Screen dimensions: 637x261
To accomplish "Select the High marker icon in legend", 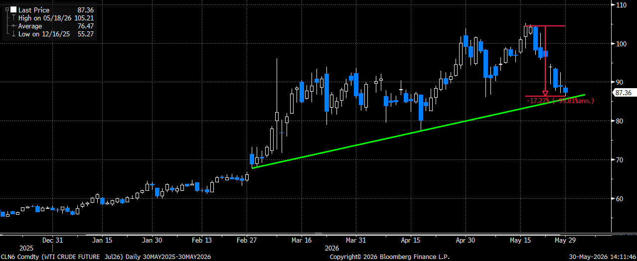I will (x=13, y=18).
